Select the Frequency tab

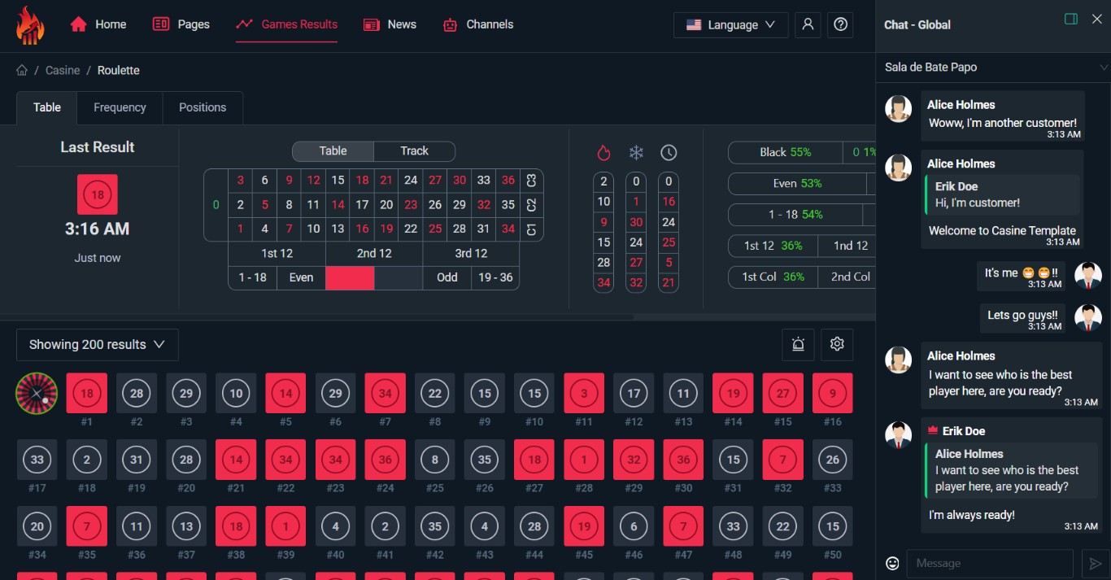pyautogui.click(x=120, y=107)
